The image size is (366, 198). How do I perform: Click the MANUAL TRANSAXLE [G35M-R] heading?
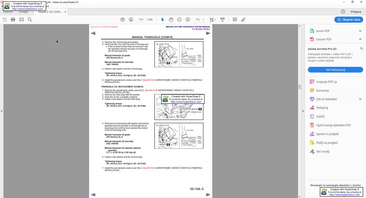click(152, 37)
